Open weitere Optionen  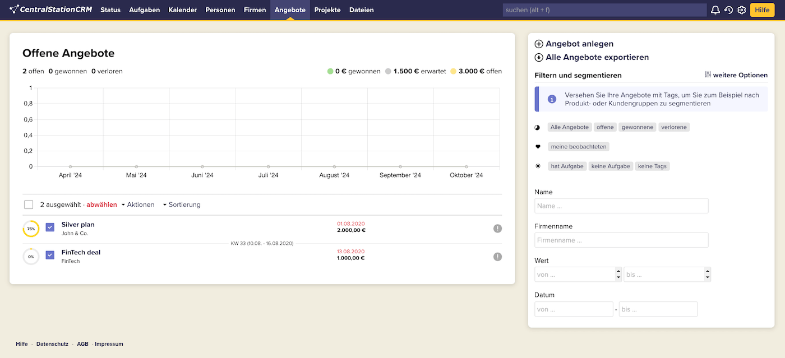pyautogui.click(x=740, y=75)
